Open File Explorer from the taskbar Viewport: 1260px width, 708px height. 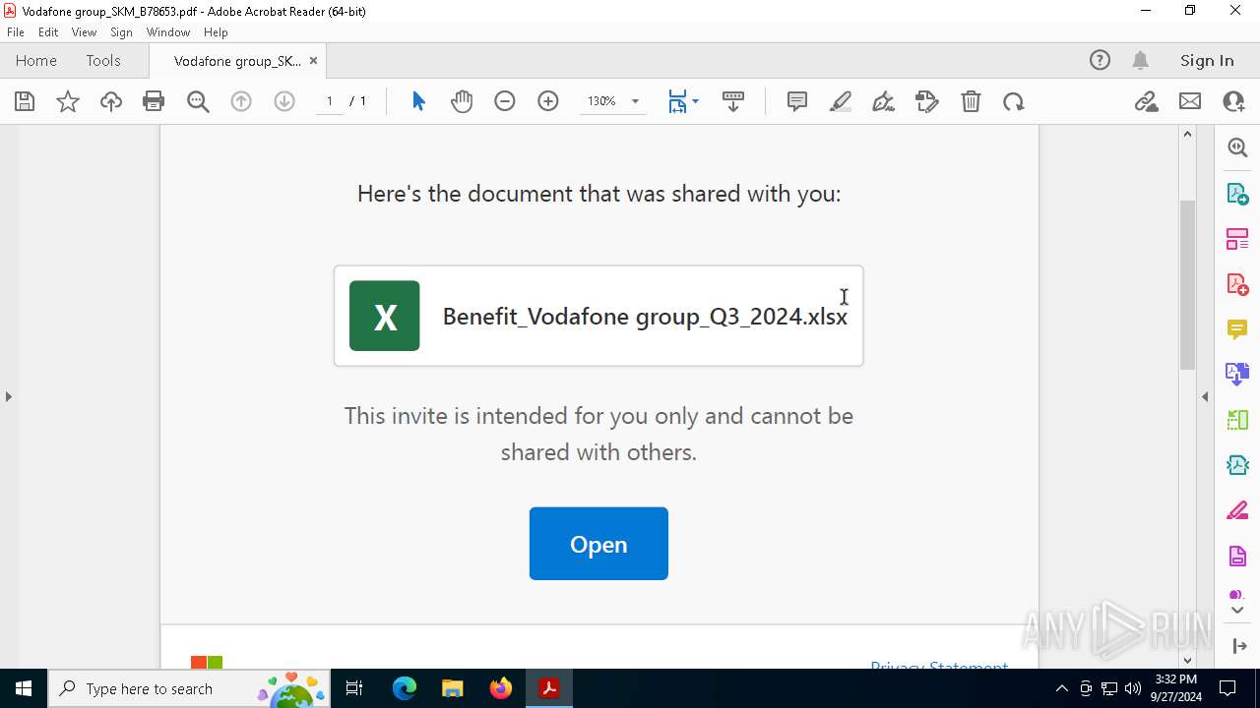453,688
